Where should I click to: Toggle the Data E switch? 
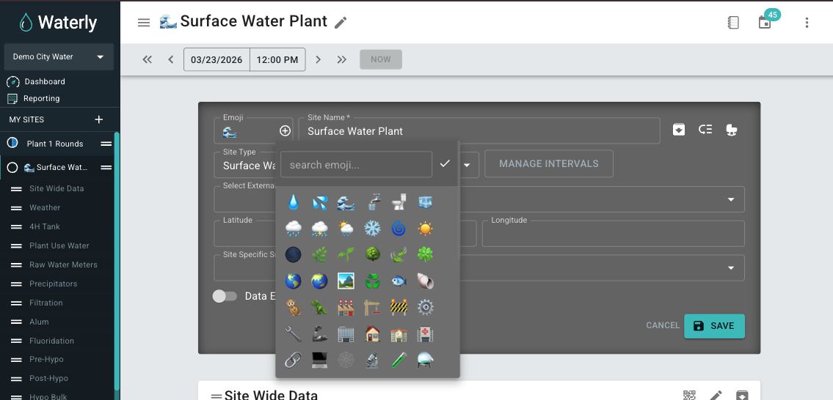(x=225, y=296)
